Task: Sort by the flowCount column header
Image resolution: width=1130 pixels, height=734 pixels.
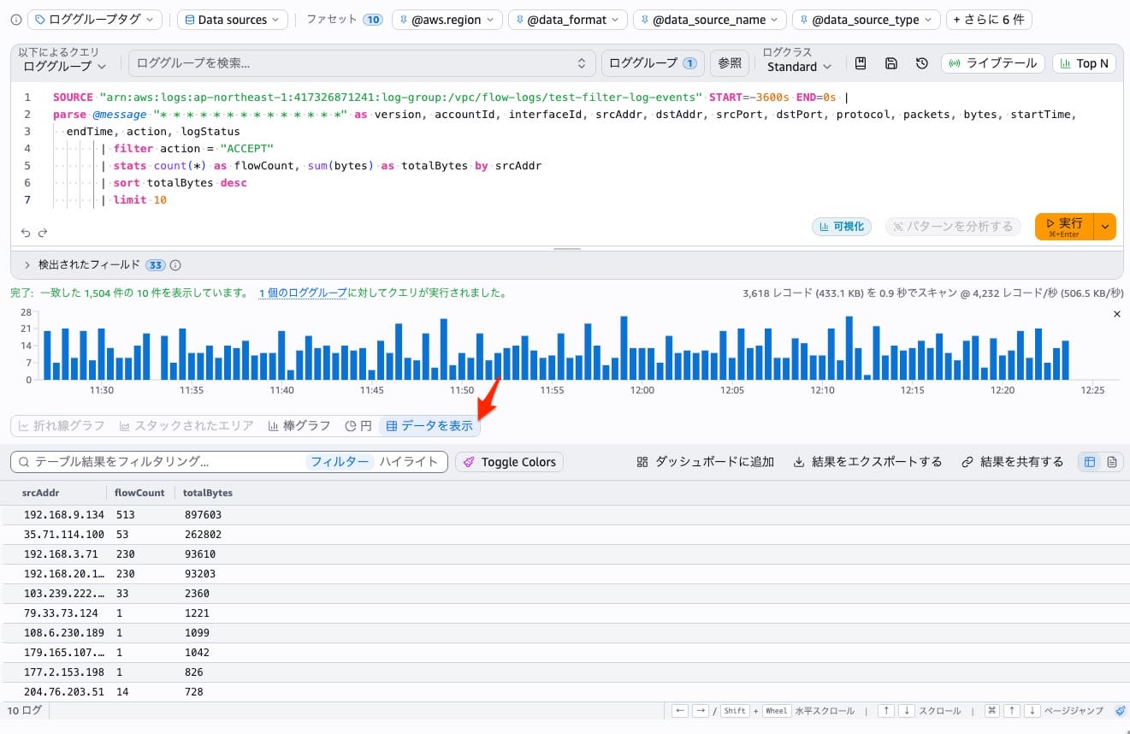Action: (139, 493)
